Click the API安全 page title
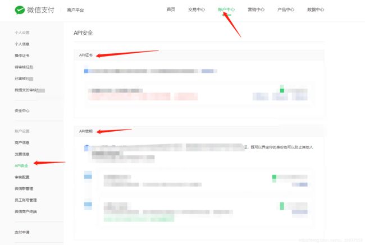Screen dimensions: 365x245 pos(83,33)
